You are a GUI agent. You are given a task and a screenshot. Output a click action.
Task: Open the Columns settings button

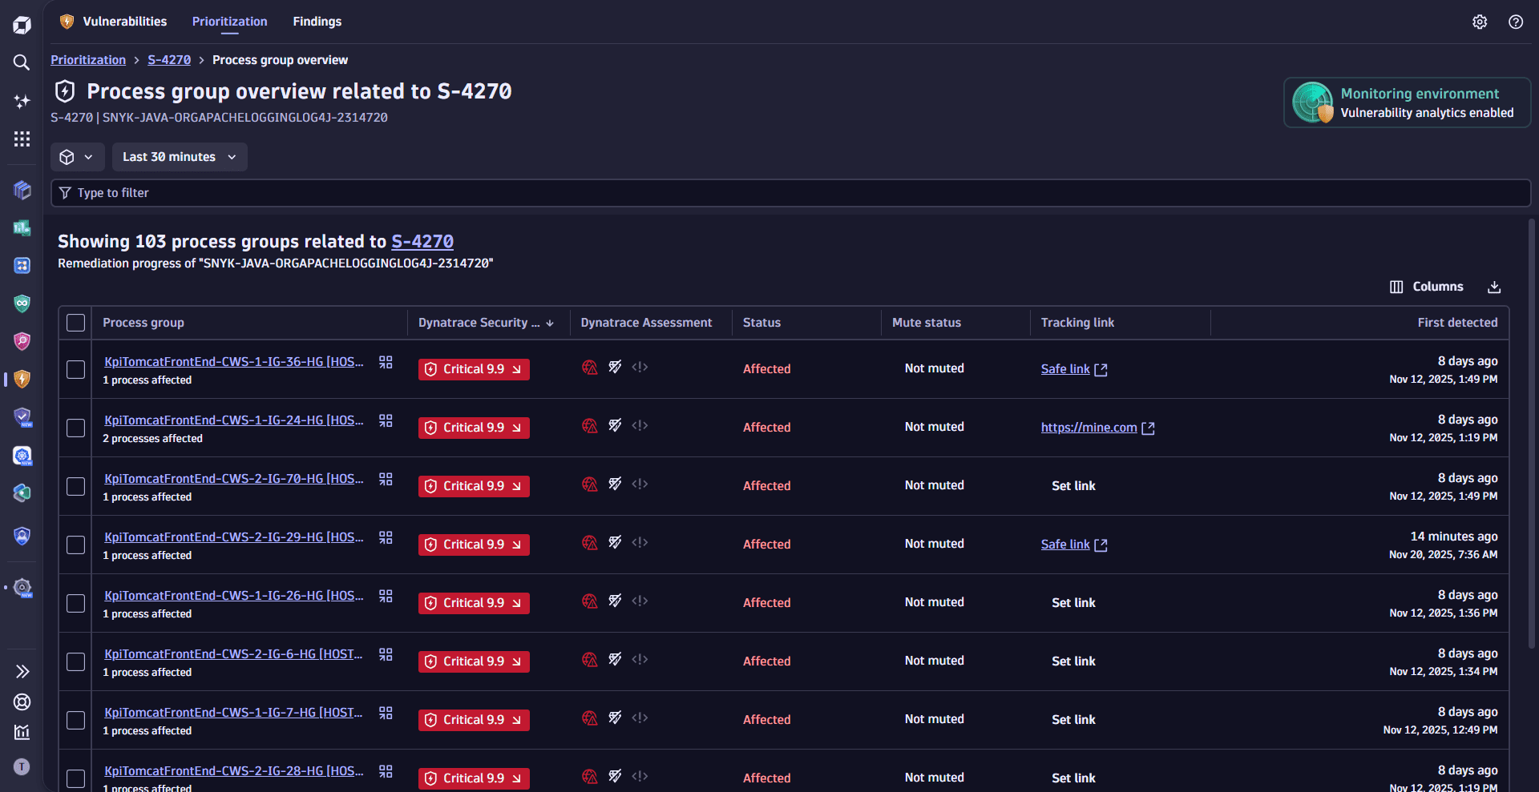tap(1426, 287)
